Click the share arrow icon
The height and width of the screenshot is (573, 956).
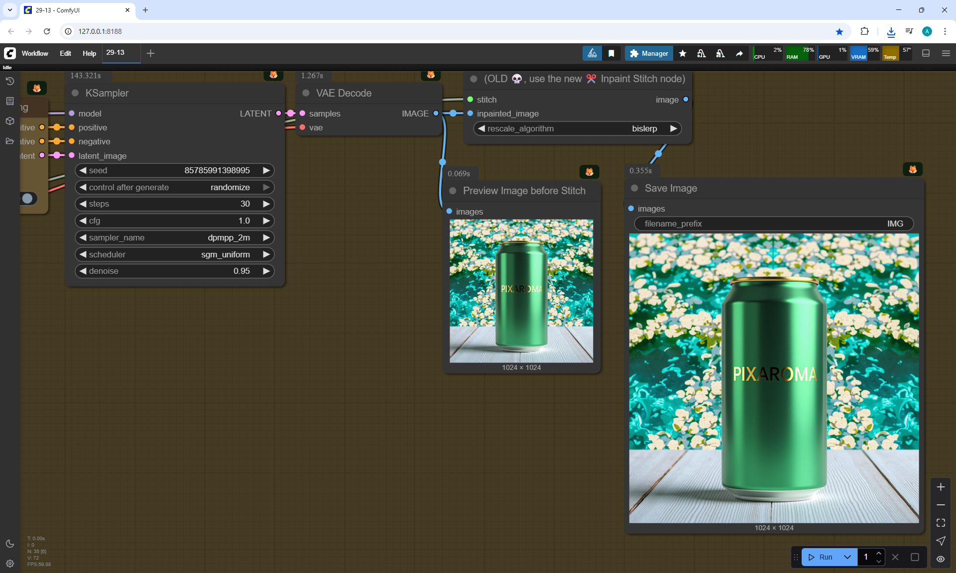pos(739,53)
